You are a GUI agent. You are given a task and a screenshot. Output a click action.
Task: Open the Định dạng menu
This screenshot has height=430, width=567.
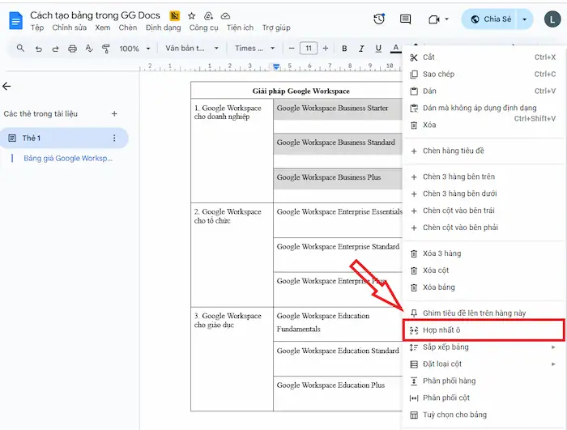163,28
